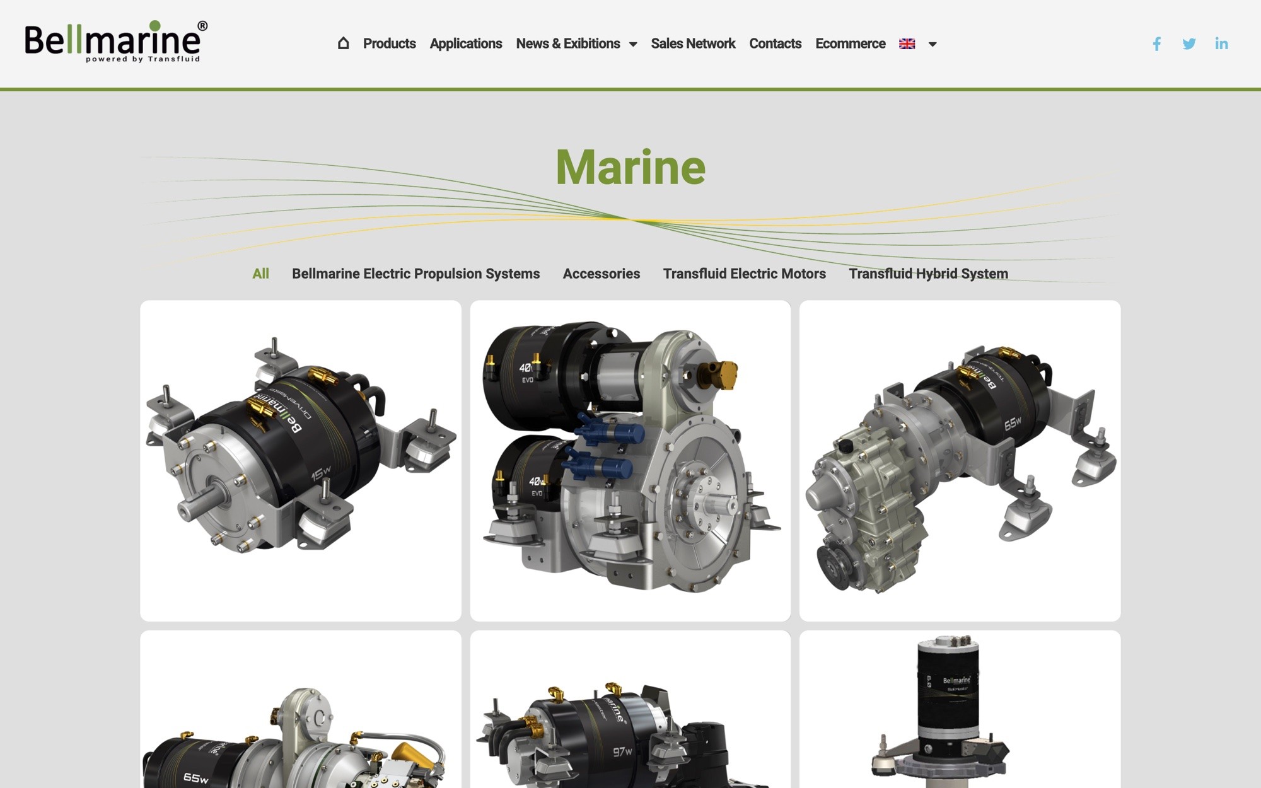Go to Sales Network page
1261x788 pixels.
pos(693,43)
